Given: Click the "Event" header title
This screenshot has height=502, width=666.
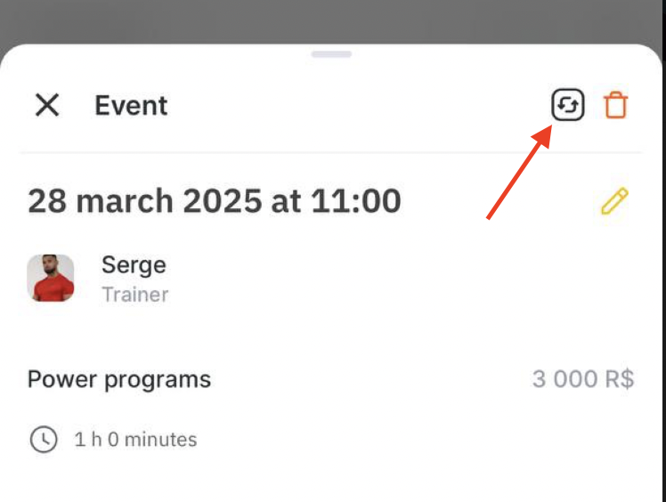Looking at the screenshot, I should tap(131, 105).
